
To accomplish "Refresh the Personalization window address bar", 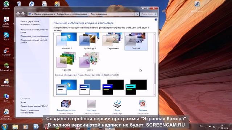I will (137, 14).
